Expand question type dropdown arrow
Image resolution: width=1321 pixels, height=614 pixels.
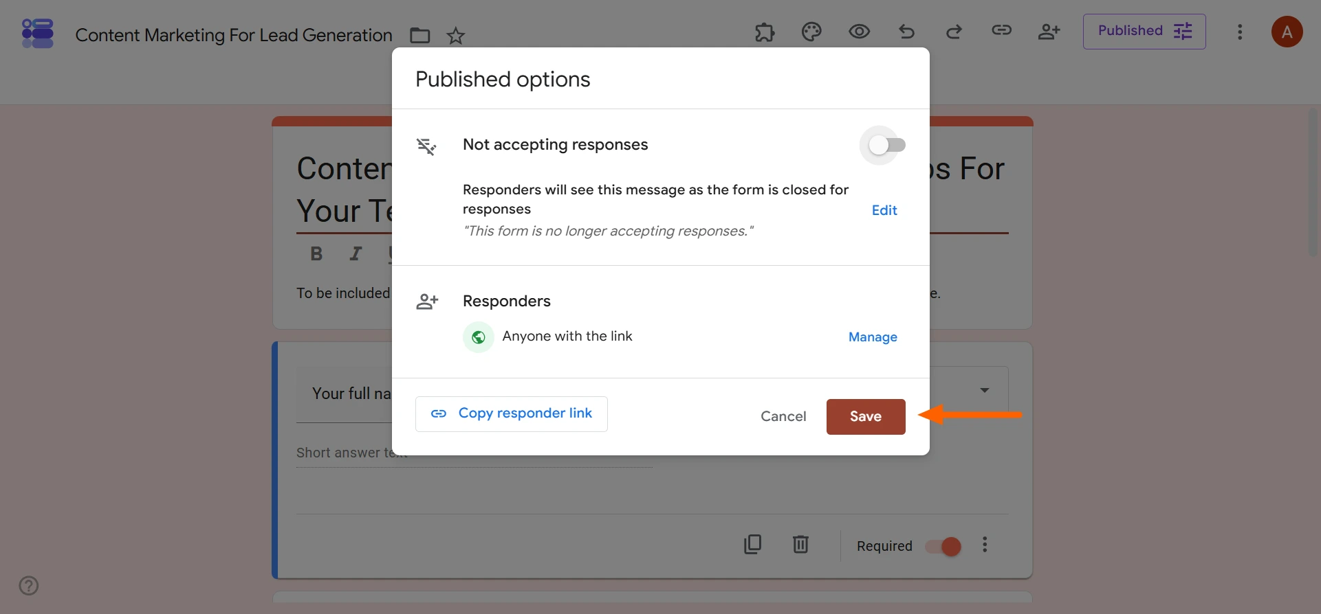point(985,390)
